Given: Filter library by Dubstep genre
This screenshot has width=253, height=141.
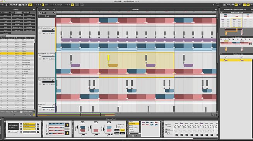Looking at the screenshot, I should pyautogui.click(x=29, y=27).
